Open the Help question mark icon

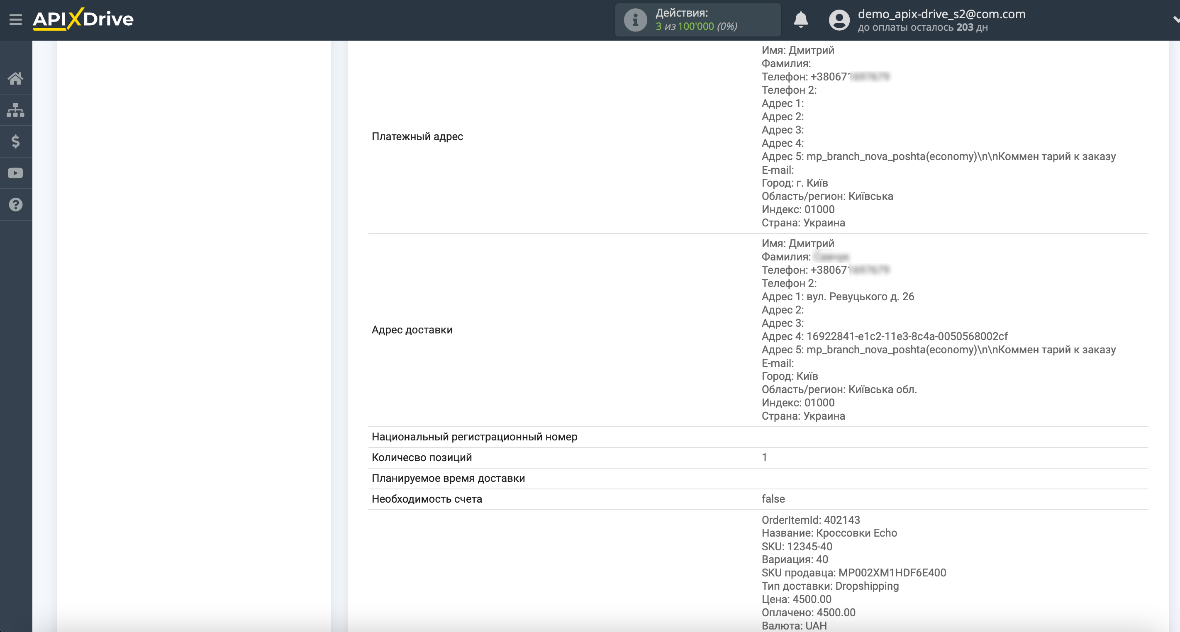[x=16, y=204]
